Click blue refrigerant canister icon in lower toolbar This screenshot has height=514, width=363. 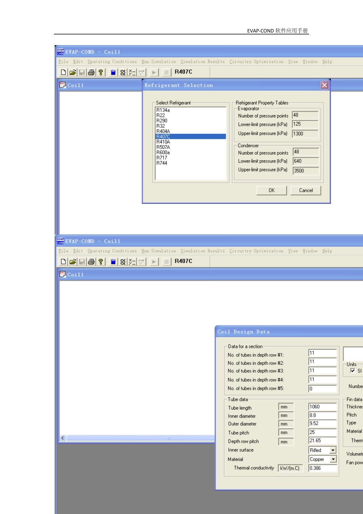pos(113,262)
